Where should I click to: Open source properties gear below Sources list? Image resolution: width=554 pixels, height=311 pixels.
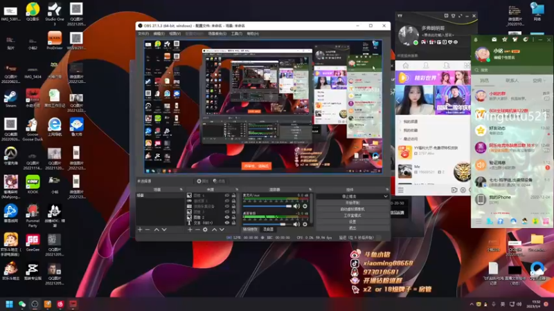coord(205,229)
